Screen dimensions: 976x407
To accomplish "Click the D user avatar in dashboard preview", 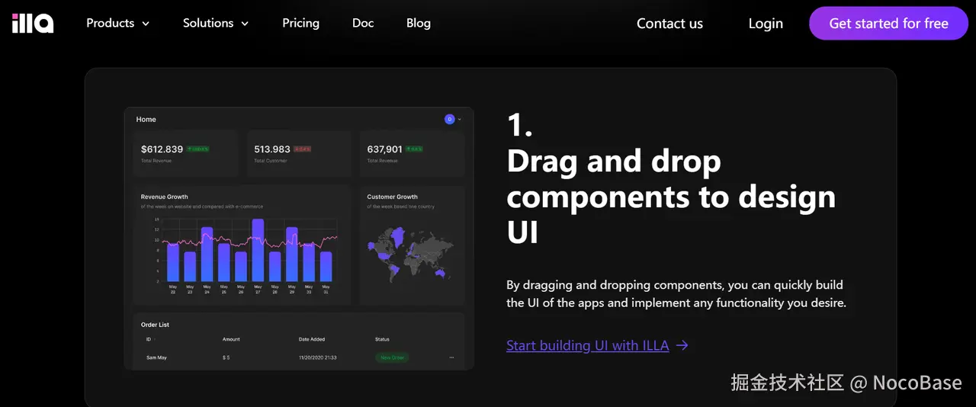I will point(449,119).
